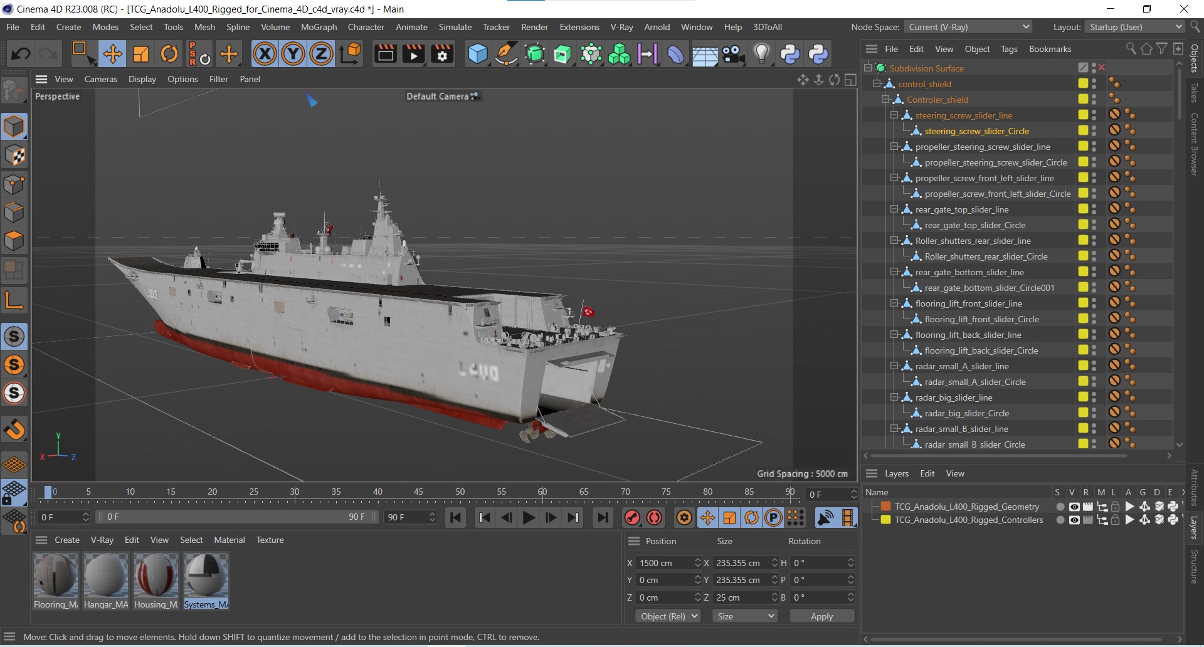Toggle Autokeying button
Screen dimensions: 1204x647
[x=655, y=517]
